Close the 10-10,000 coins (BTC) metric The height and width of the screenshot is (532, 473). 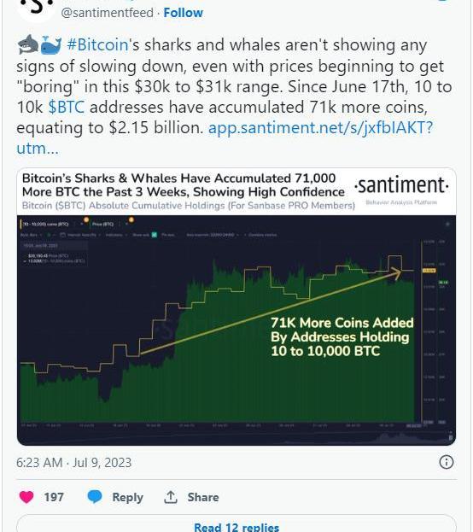tap(81, 224)
